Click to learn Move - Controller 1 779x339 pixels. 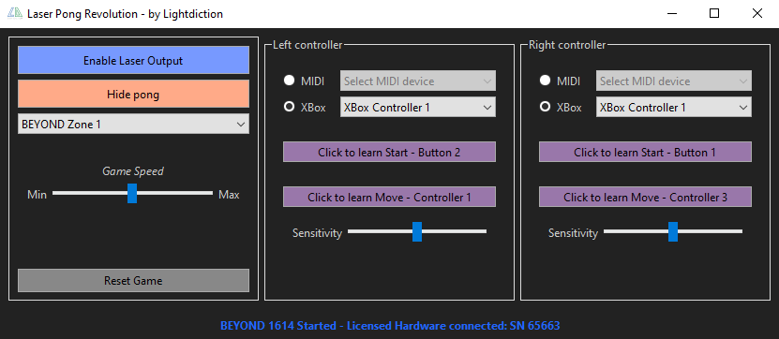(389, 197)
